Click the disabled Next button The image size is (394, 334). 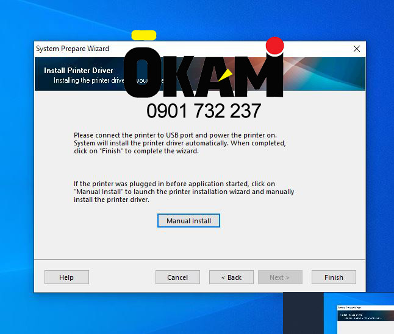[280, 277]
